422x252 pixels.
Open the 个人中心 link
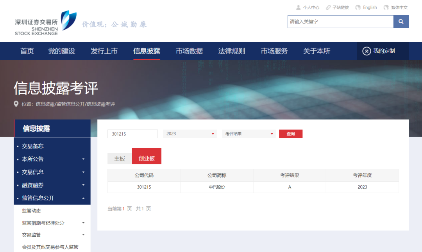click(x=311, y=7)
